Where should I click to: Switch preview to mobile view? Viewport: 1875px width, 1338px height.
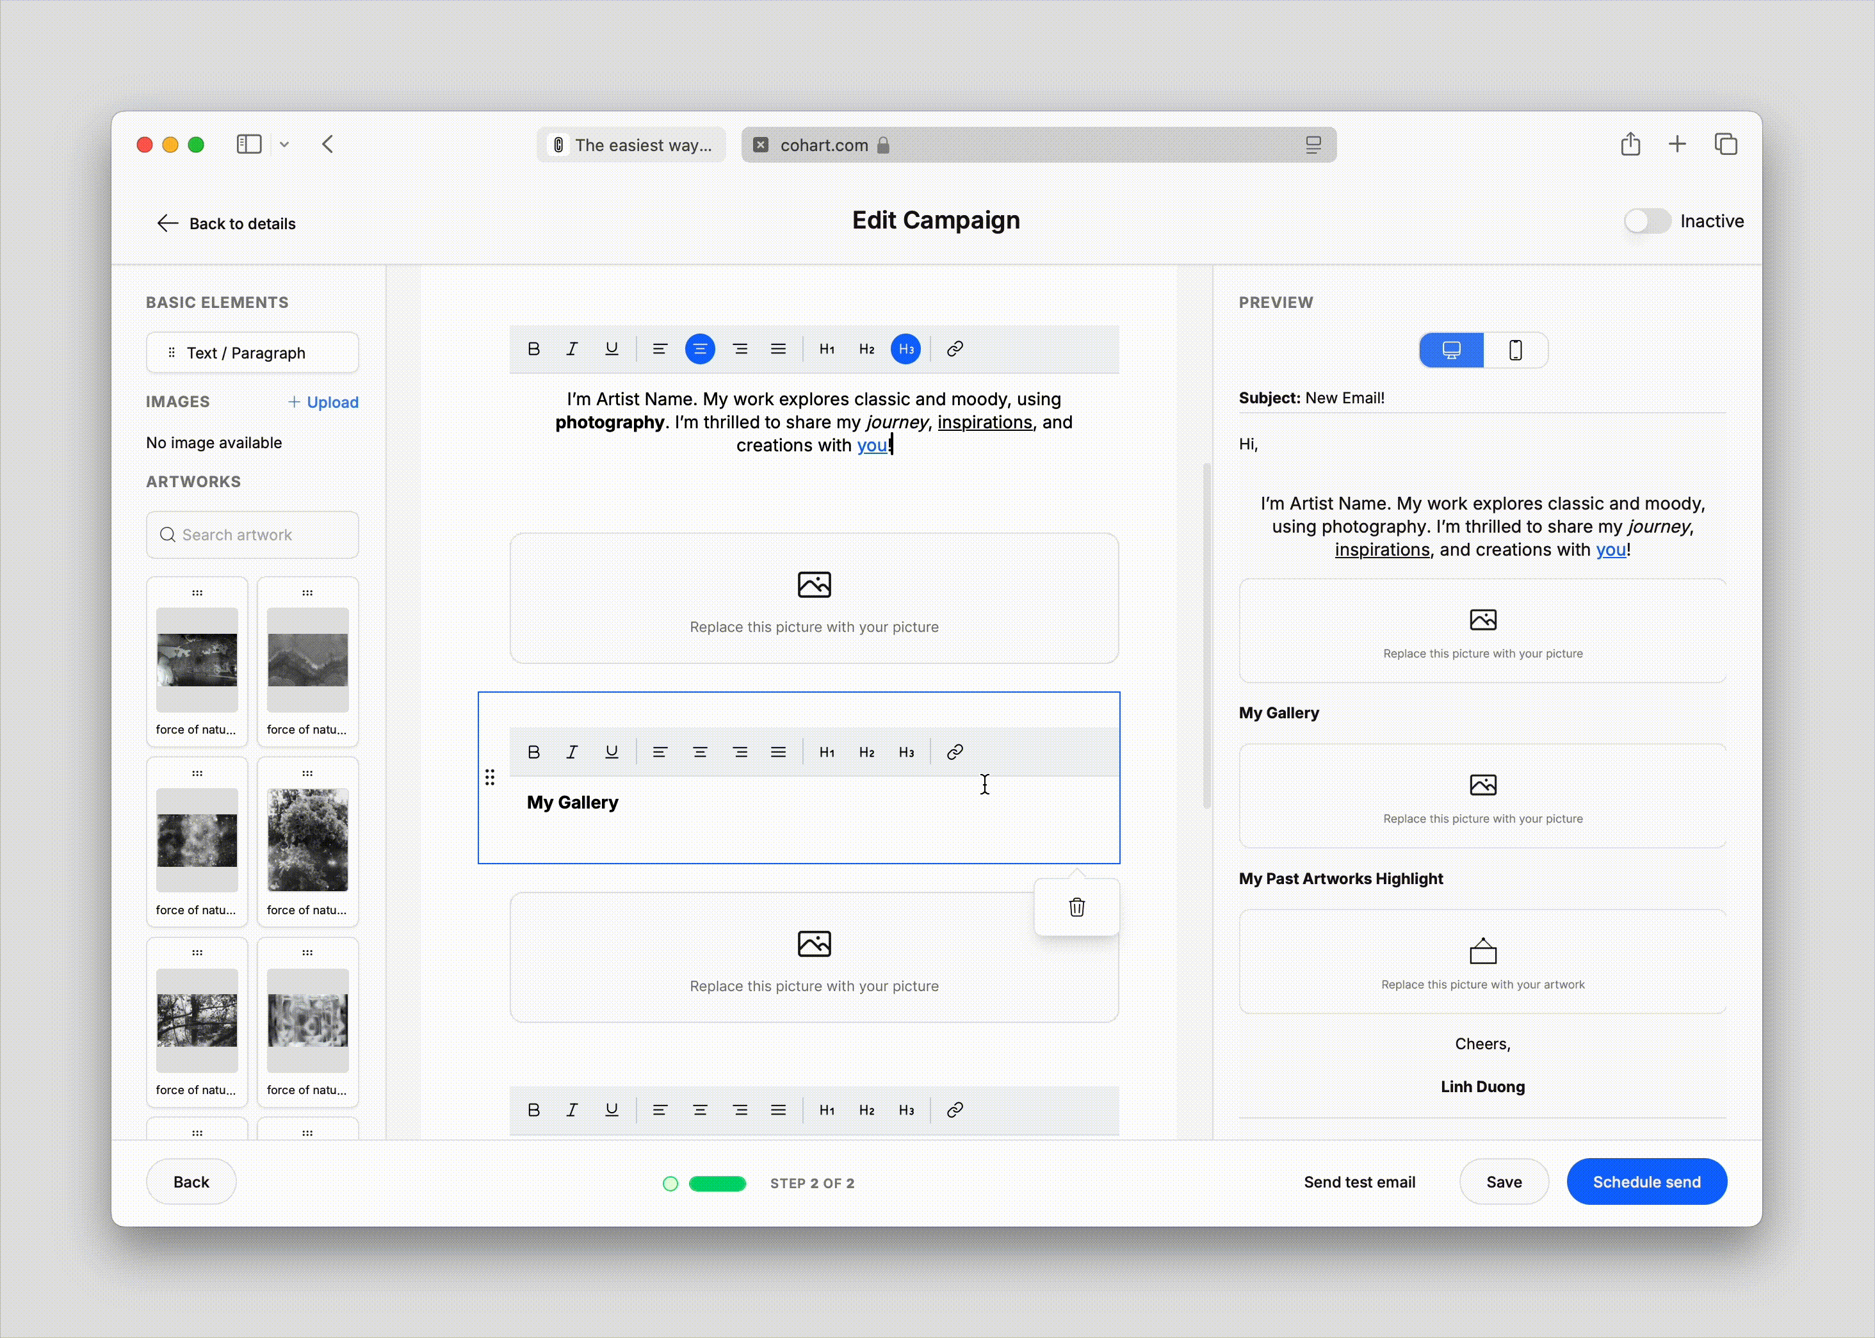(x=1516, y=350)
